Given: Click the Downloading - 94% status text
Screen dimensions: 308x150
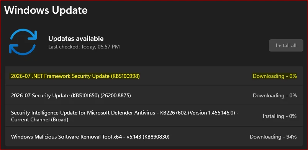Looking at the screenshot, I should coord(273,137).
